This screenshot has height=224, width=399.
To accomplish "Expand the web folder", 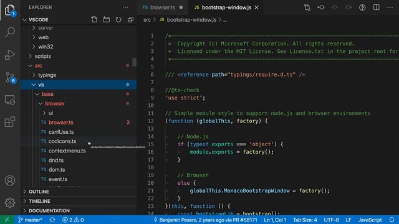I will pos(34,37).
